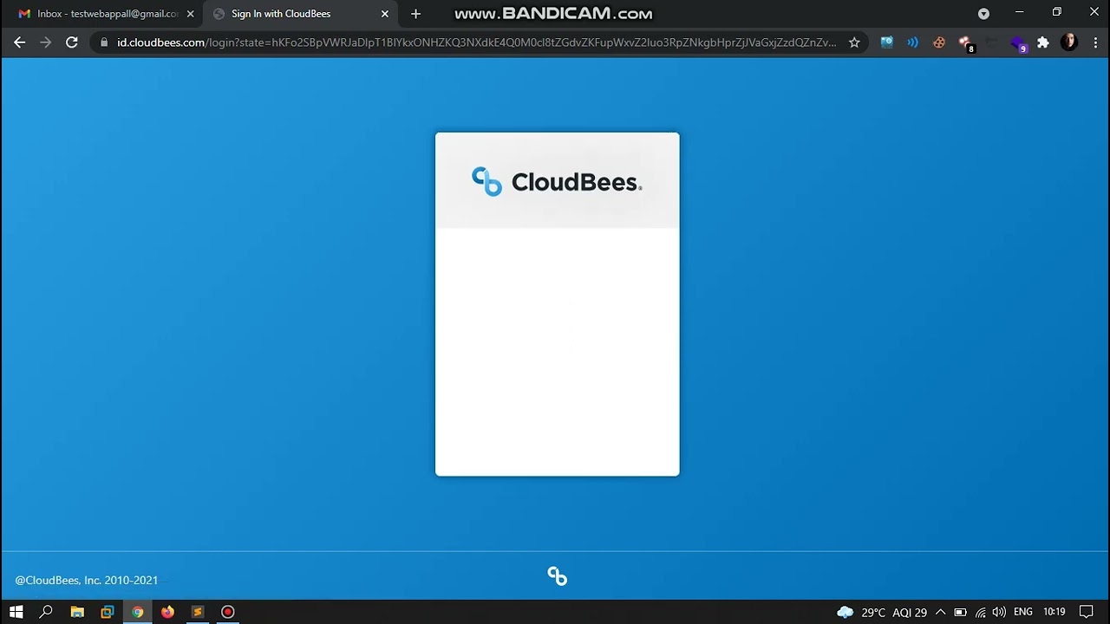Open the volume control speaker icon
The image size is (1110, 624).
point(999,612)
